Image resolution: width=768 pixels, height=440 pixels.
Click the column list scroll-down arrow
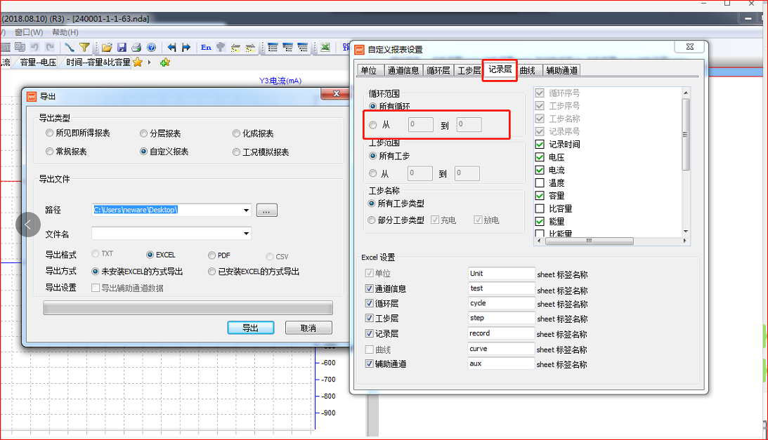pyautogui.click(x=686, y=232)
